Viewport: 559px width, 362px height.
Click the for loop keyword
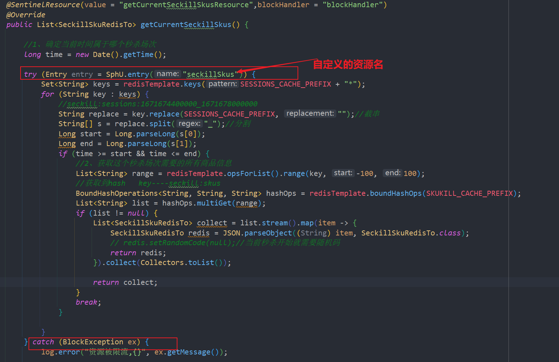[x=47, y=94]
